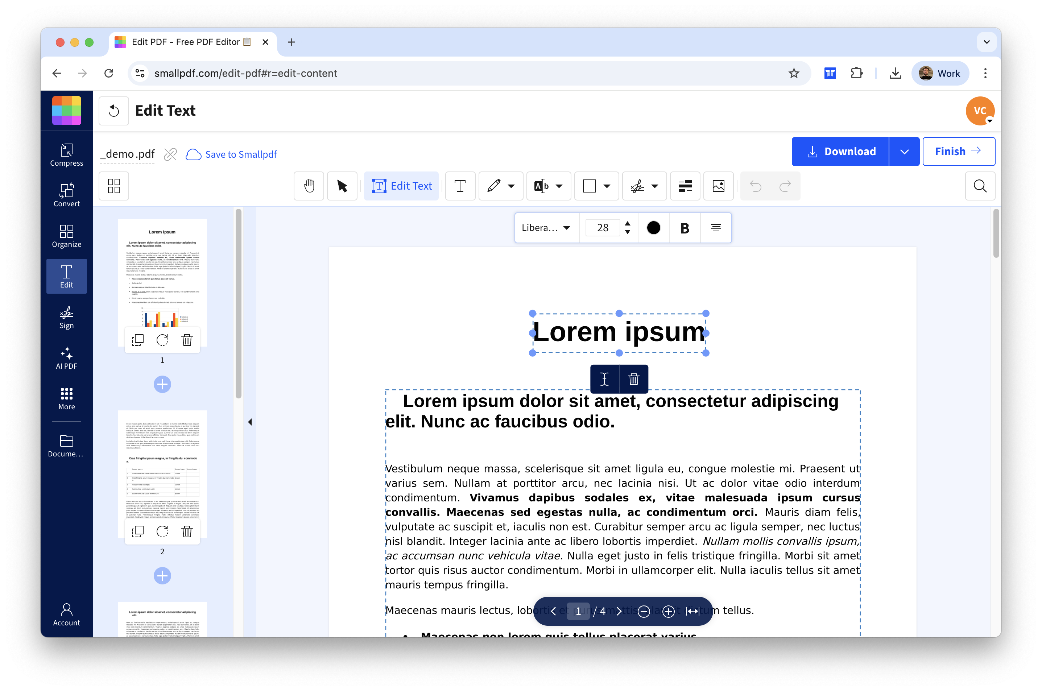Open the Compress tool in sidebar
The image size is (1042, 691).
tap(66, 155)
